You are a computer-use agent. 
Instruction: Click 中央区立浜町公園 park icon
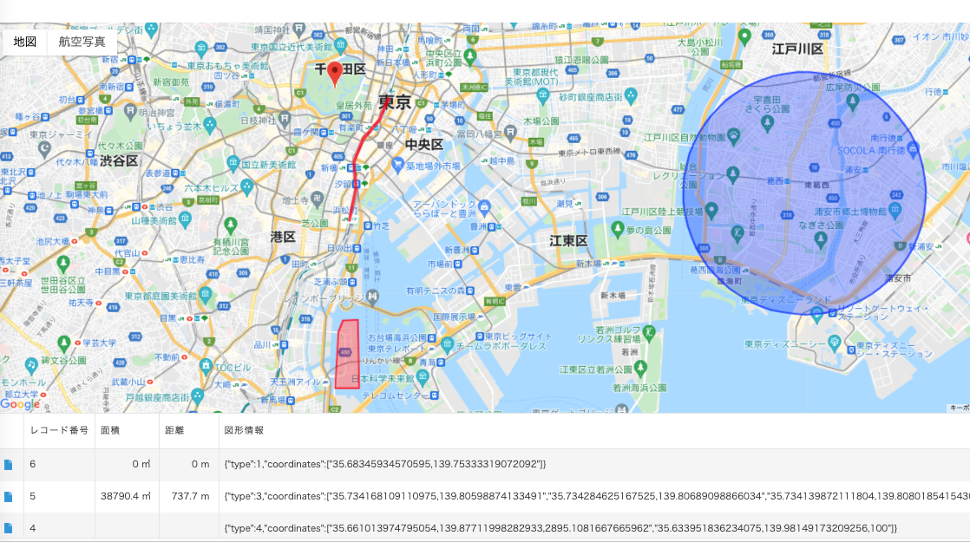coord(470,56)
